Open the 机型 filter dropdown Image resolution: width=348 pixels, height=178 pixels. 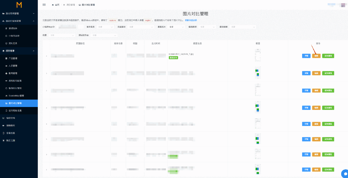62,35
